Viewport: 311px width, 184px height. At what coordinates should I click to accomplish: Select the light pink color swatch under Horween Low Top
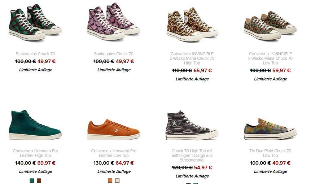(x=117, y=180)
